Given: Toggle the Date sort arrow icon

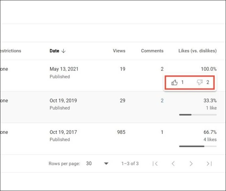Looking at the screenshot, I should coord(64,51).
